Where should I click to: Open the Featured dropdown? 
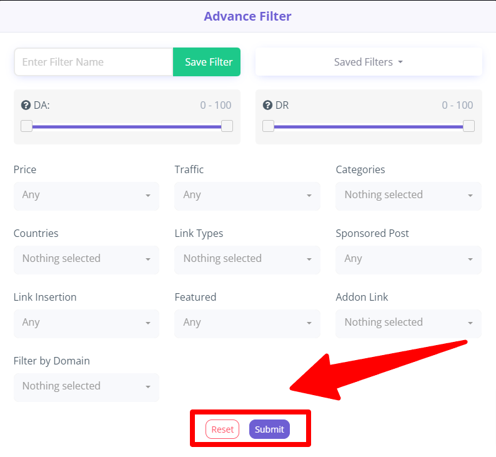(x=247, y=323)
